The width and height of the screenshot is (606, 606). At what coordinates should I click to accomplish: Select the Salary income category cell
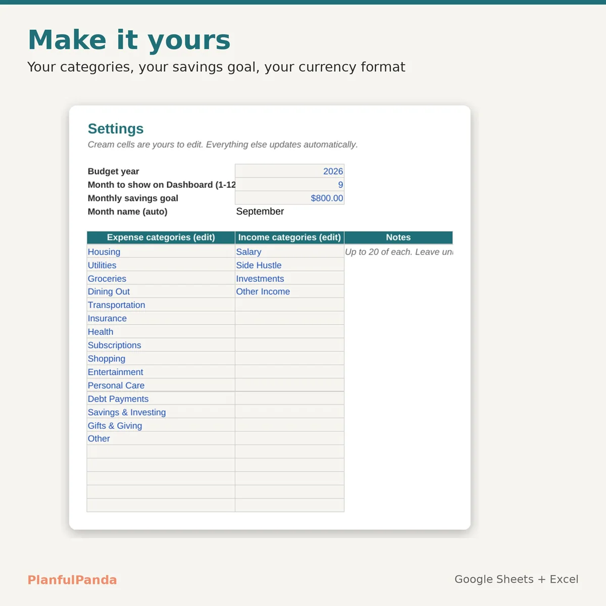click(x=289, y=251)
